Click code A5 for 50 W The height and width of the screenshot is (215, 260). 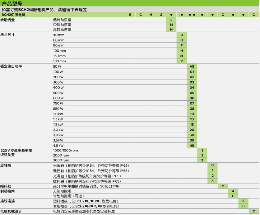(192, 66)
